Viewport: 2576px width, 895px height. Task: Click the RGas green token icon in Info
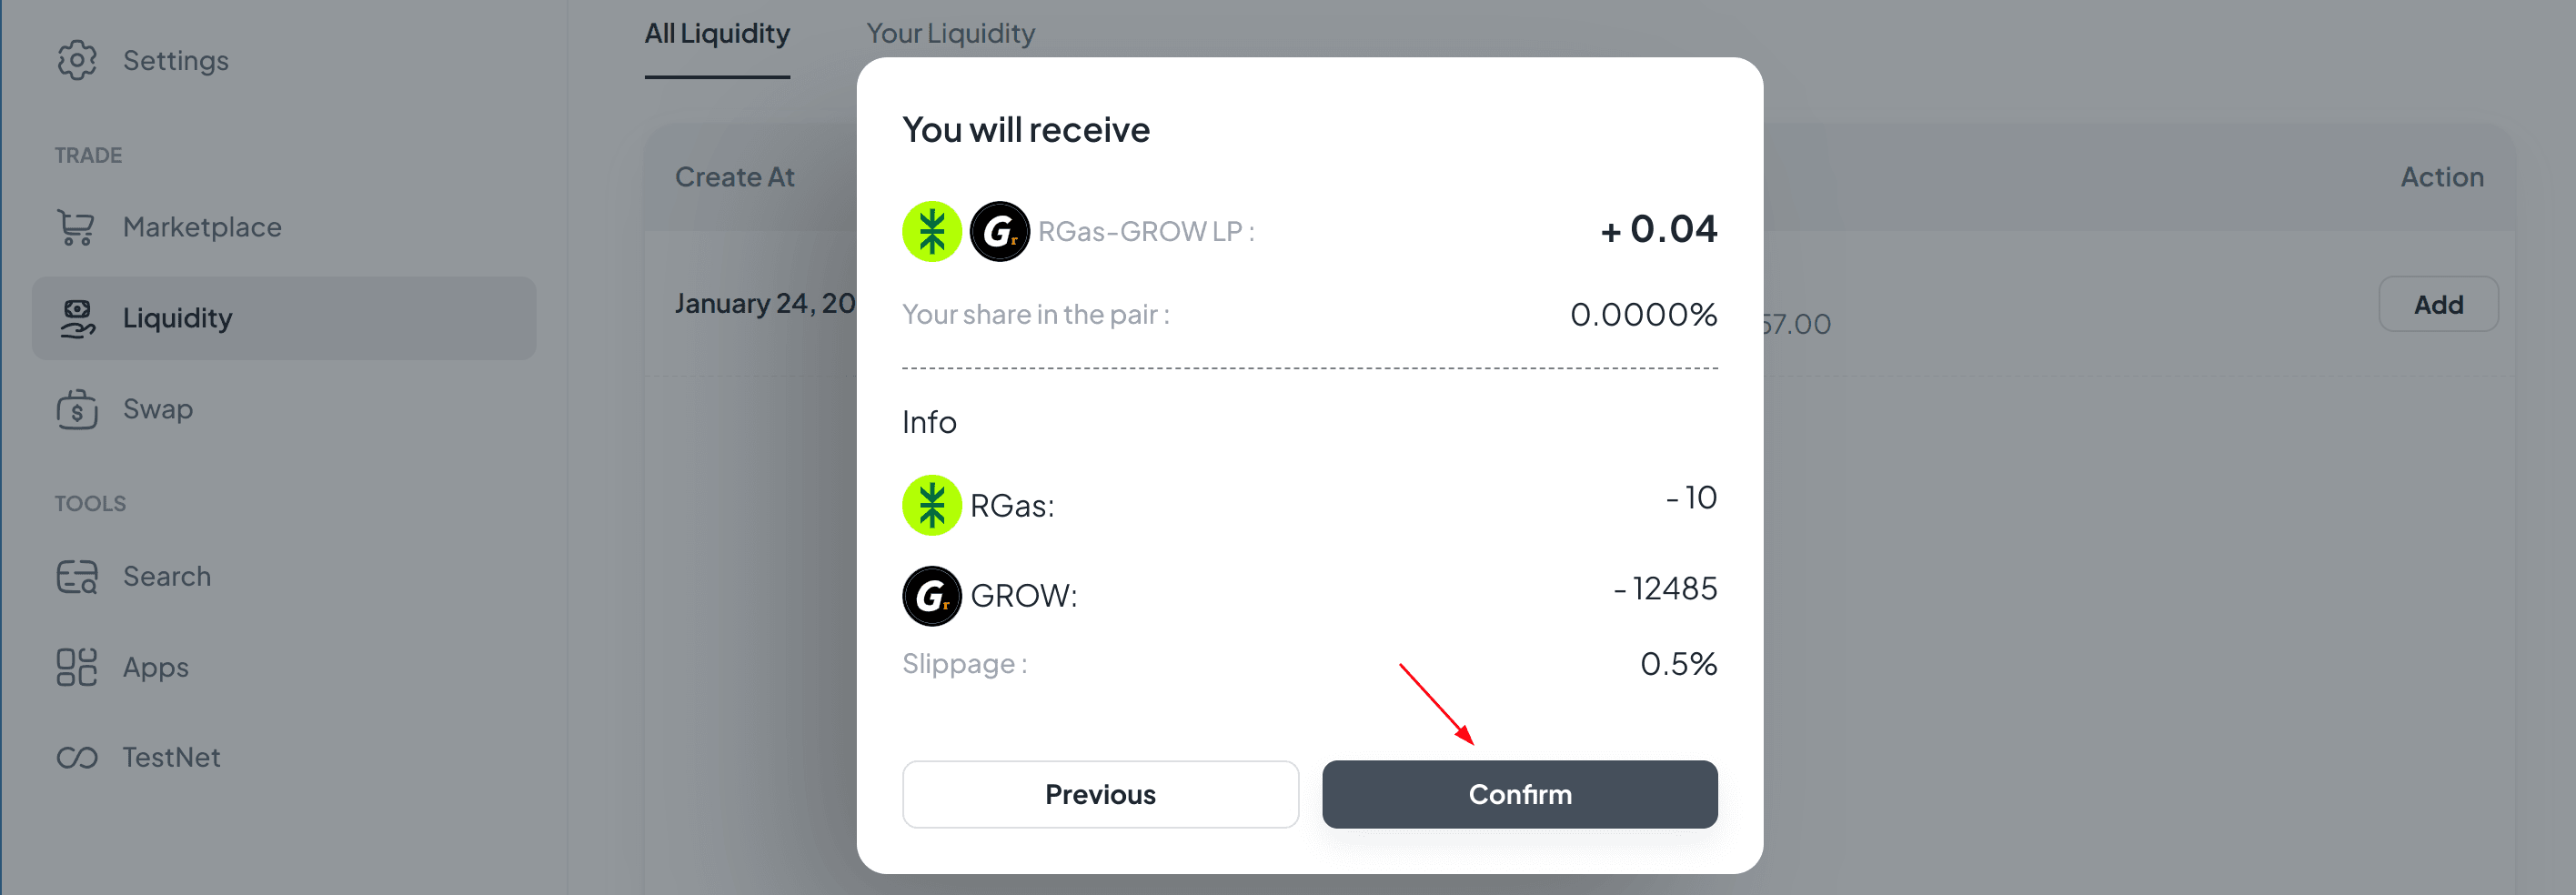931,505
